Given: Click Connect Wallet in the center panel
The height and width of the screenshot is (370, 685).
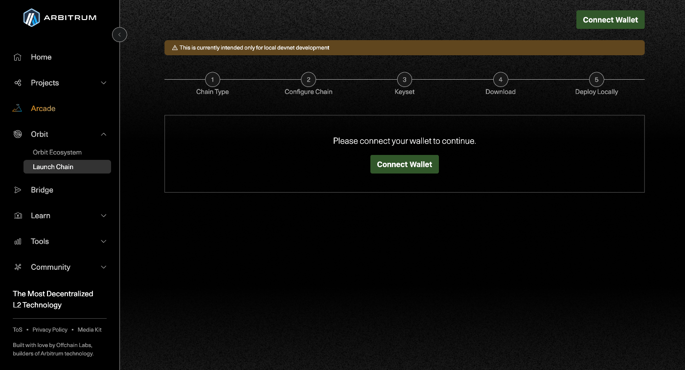Looking at the screenshot, I should (x=405, y=164).
